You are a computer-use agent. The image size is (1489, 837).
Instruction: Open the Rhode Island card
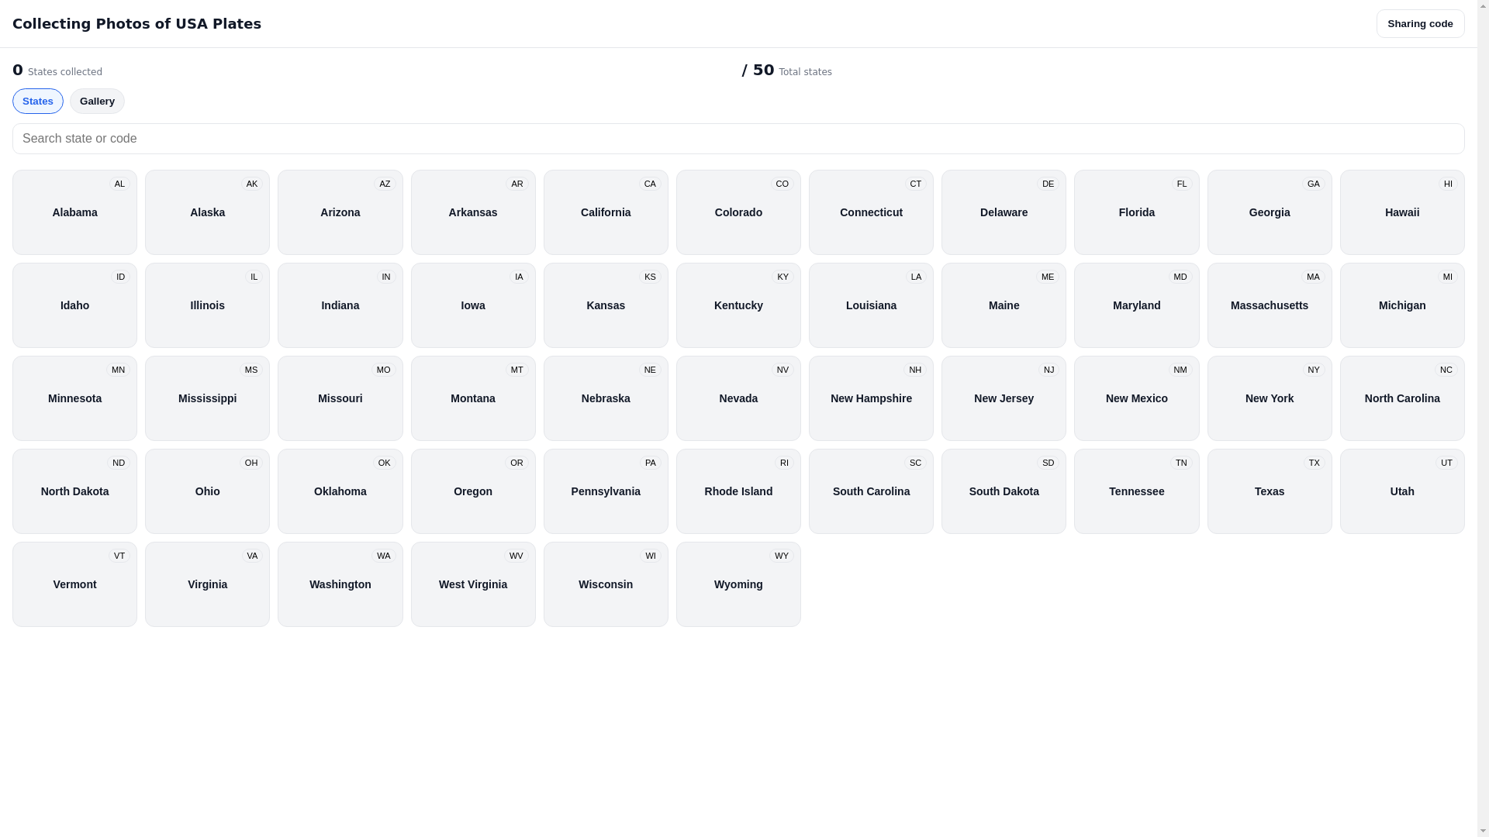(x=738, y=491)
